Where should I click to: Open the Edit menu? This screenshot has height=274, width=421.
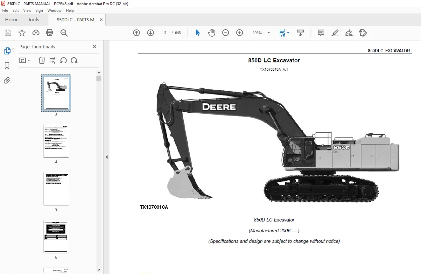pyautogui.click(x=16, y=11)
